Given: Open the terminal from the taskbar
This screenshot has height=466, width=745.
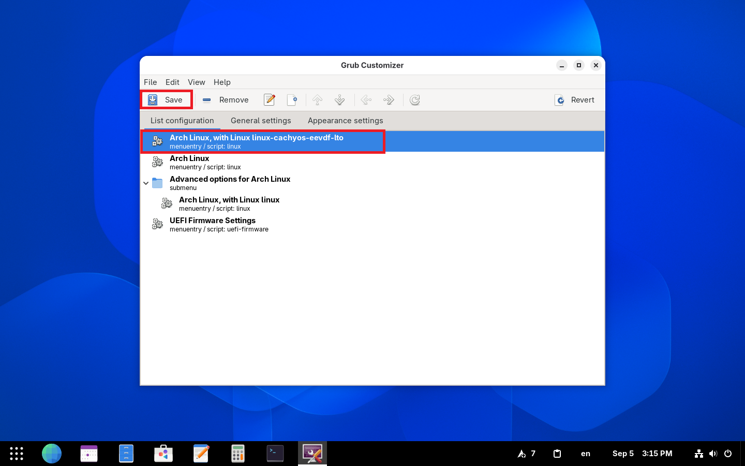Looking at the screenshot, I should (275, 454).
